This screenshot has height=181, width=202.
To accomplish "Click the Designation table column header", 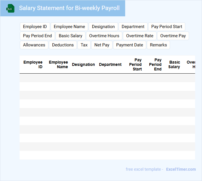I will point(83,64).
